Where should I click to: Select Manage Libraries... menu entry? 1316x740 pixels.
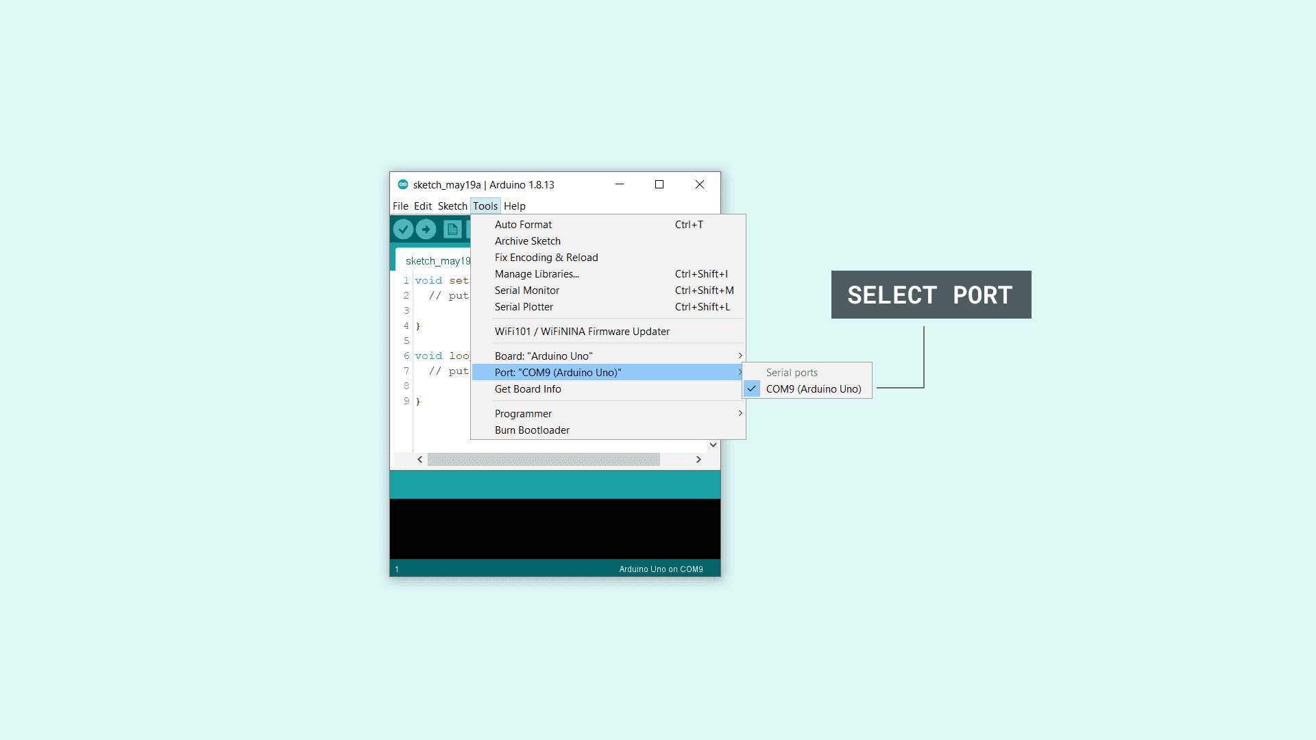tap(537, 274)
